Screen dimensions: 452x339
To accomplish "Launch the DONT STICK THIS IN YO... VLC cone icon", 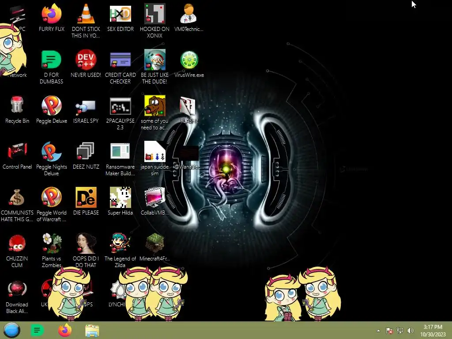I will [86, 14].
